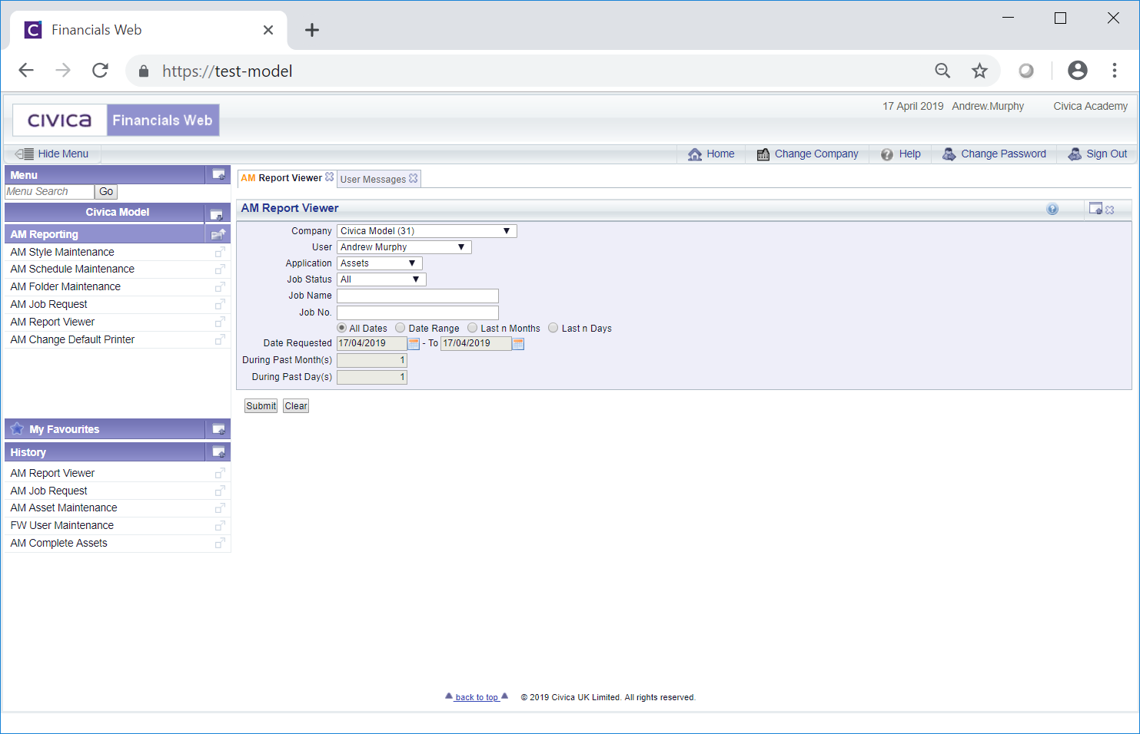Switch to the AM Report Viewer tab
The height and width of the screenshot is (734, 1140).
tap(282, 178)
